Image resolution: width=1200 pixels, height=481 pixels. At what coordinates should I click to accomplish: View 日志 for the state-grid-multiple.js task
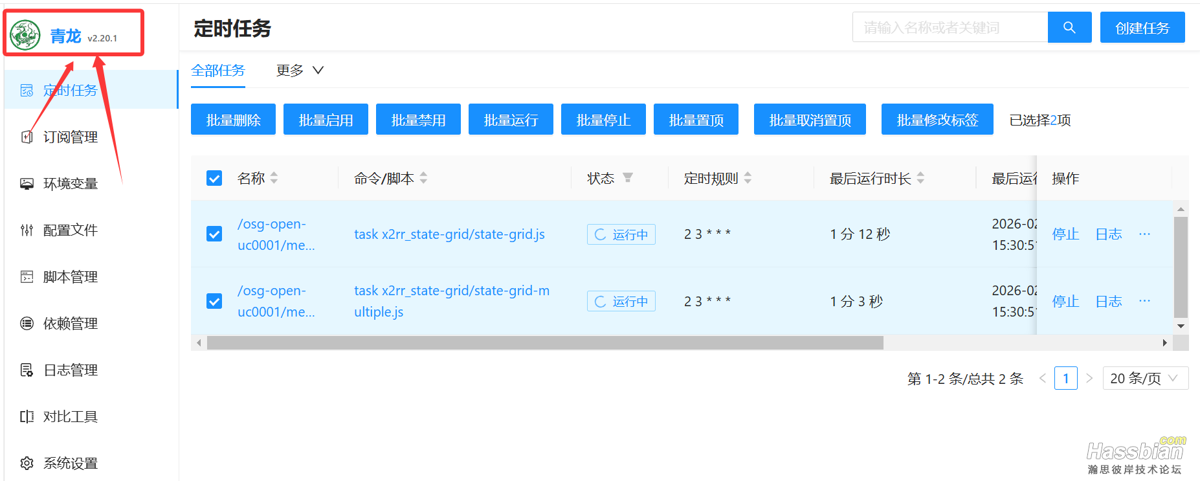click(x=1108, y=301)
